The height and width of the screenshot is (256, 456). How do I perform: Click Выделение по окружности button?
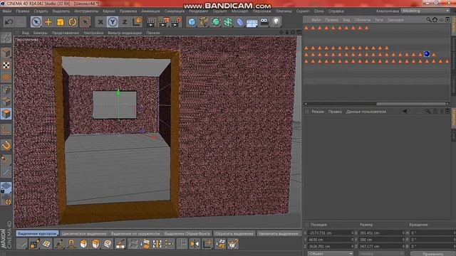click(135, 233)
